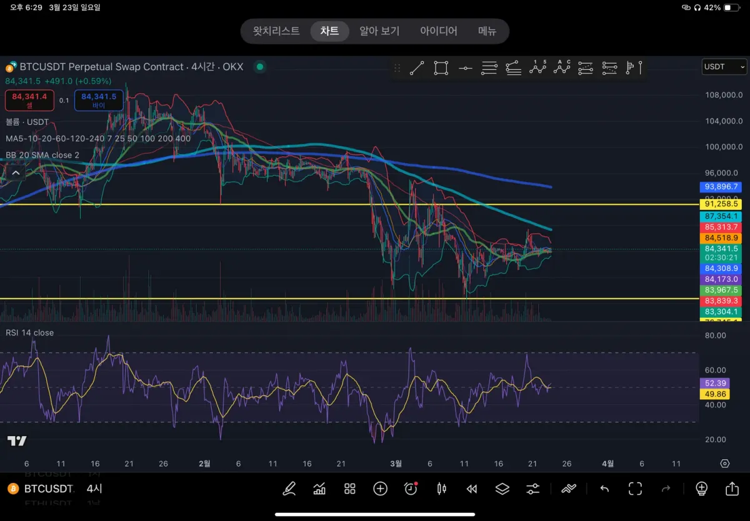
Task: Tap the blue 바이 buy price button
Action: [99, 100]
